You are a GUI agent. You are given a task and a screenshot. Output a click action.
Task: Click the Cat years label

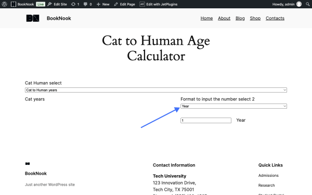tap(35, 99)
